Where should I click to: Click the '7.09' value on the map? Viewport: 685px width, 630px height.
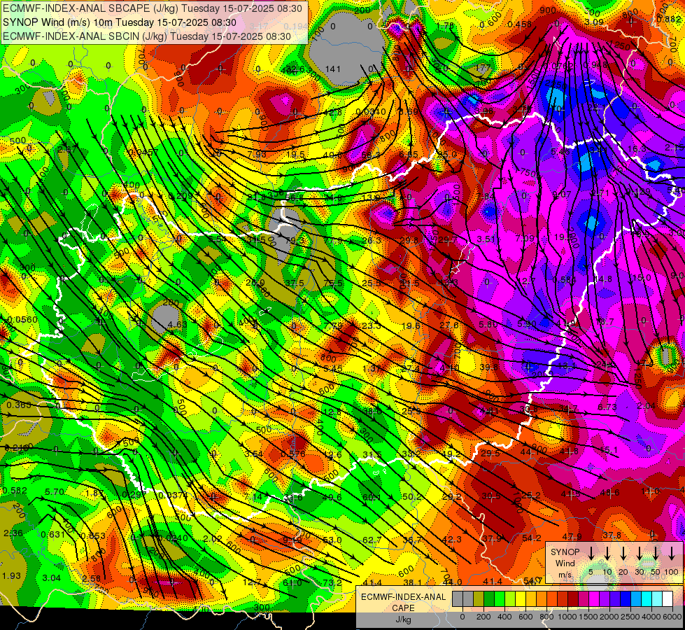click(x=525, y=238)
